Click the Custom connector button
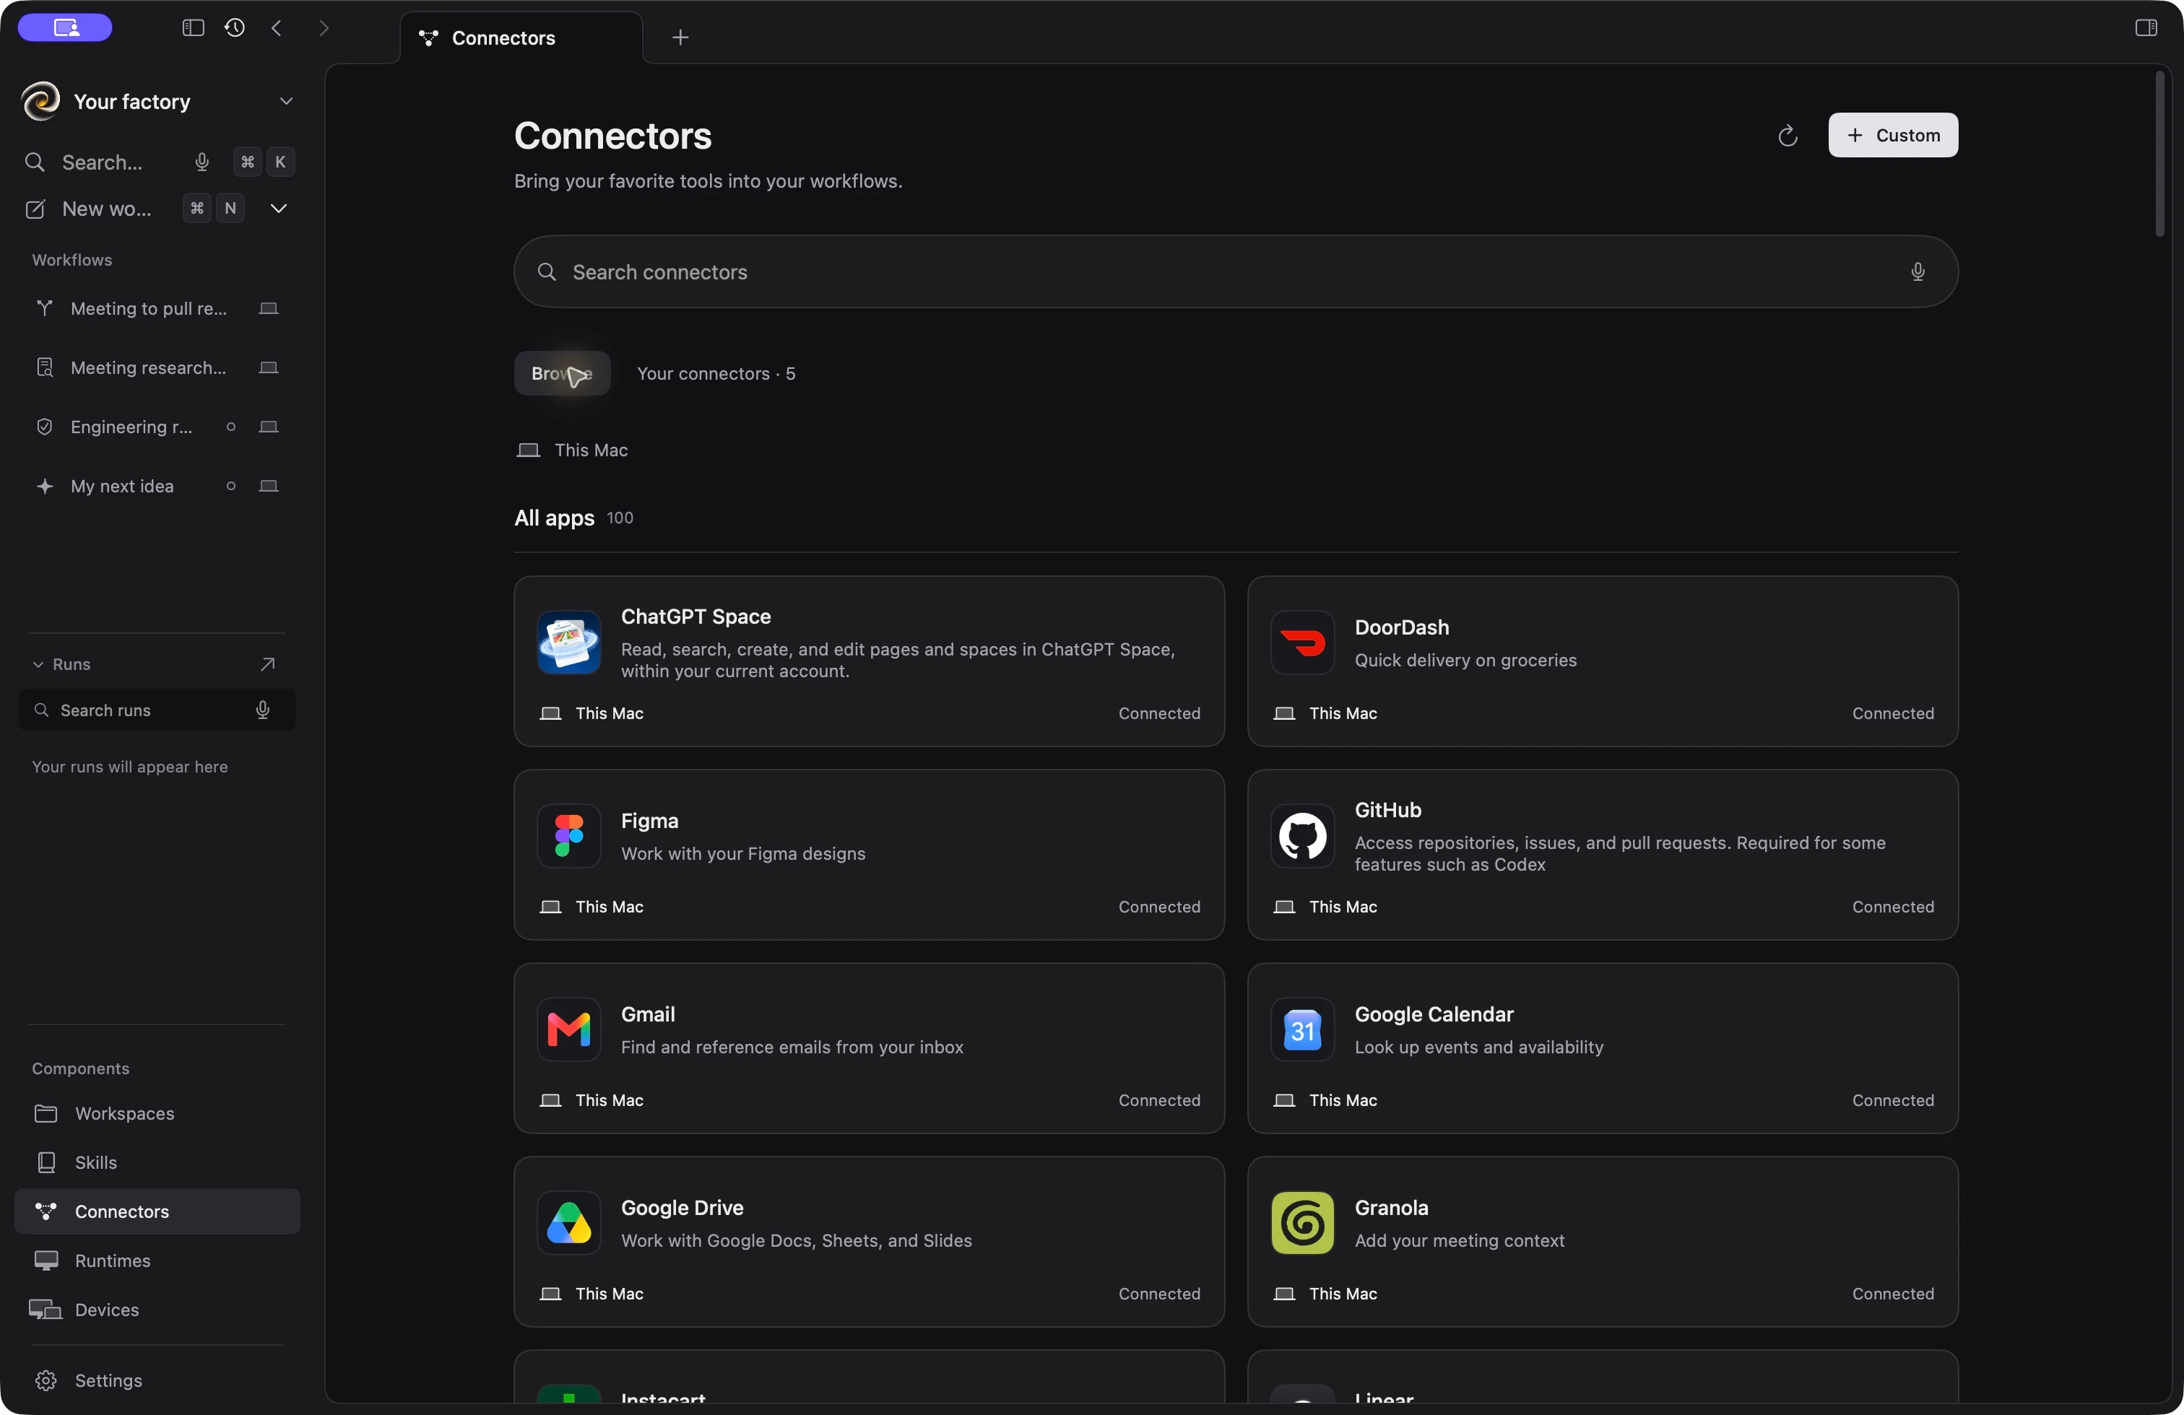Screen dimensions: 2184x1415 click(1892, 136)
